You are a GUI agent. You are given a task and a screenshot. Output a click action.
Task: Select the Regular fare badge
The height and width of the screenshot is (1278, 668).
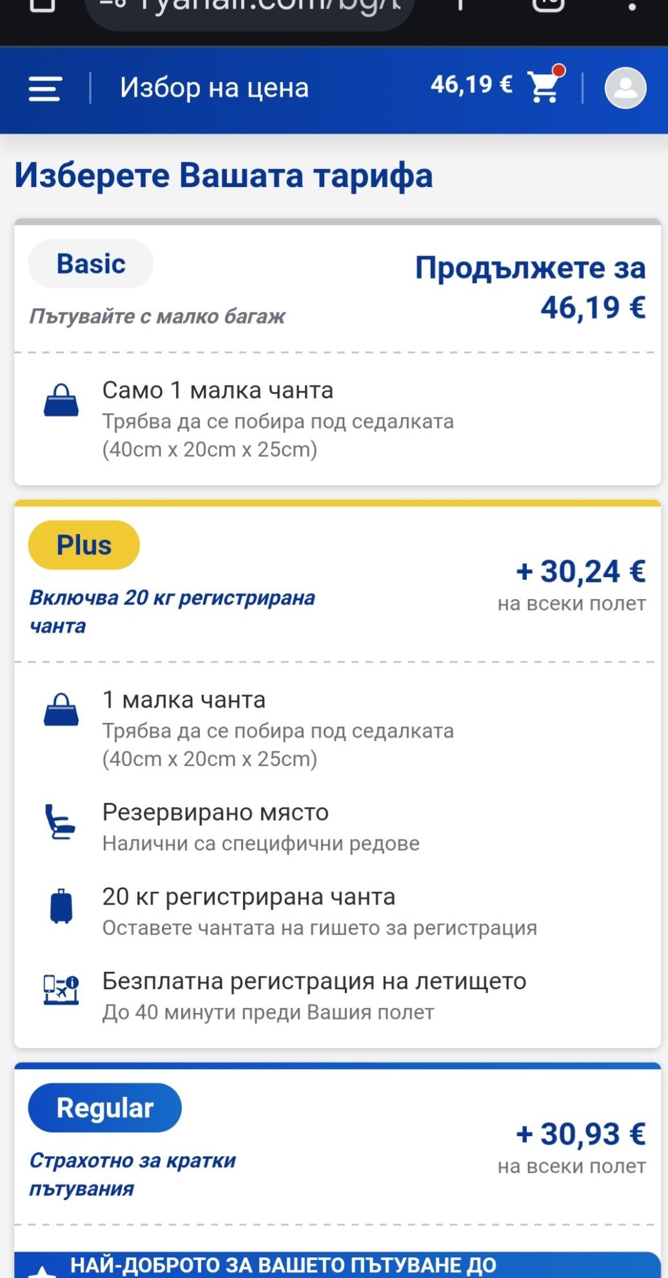[x=104, y=1108]
